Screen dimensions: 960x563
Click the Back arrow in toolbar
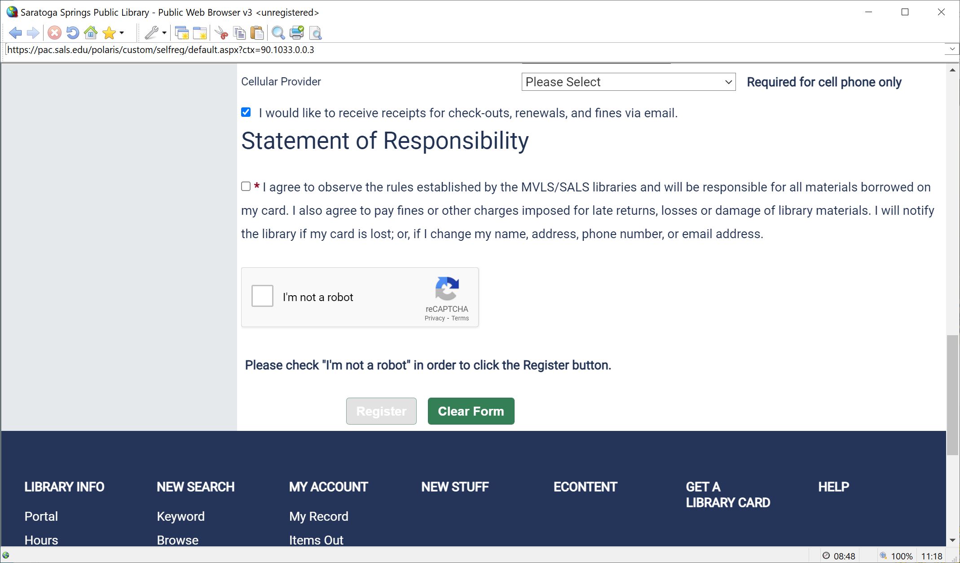[x=15, y=33]
